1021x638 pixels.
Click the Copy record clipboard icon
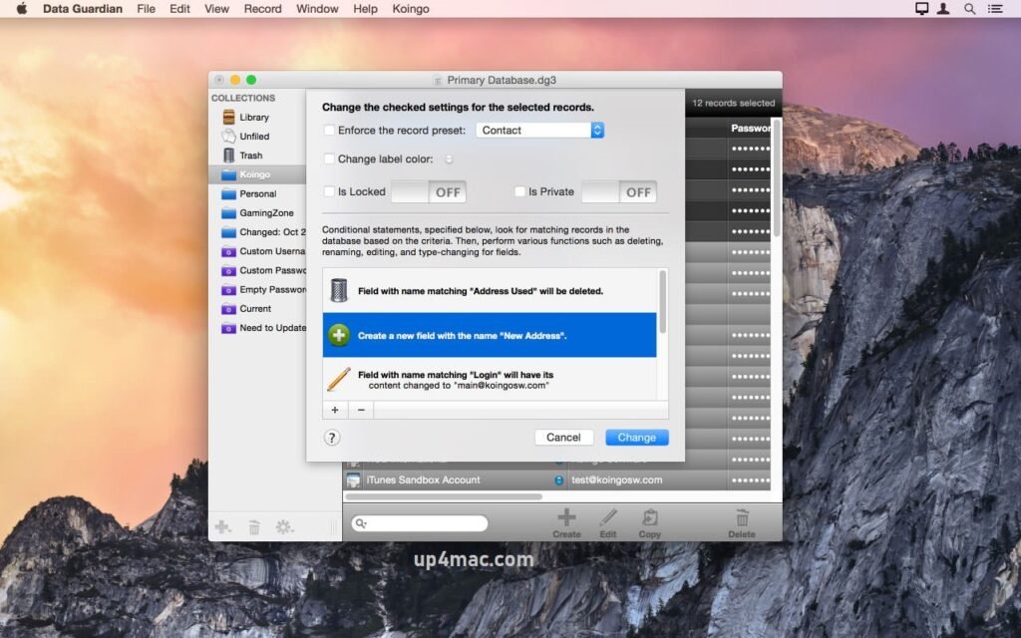650,517
